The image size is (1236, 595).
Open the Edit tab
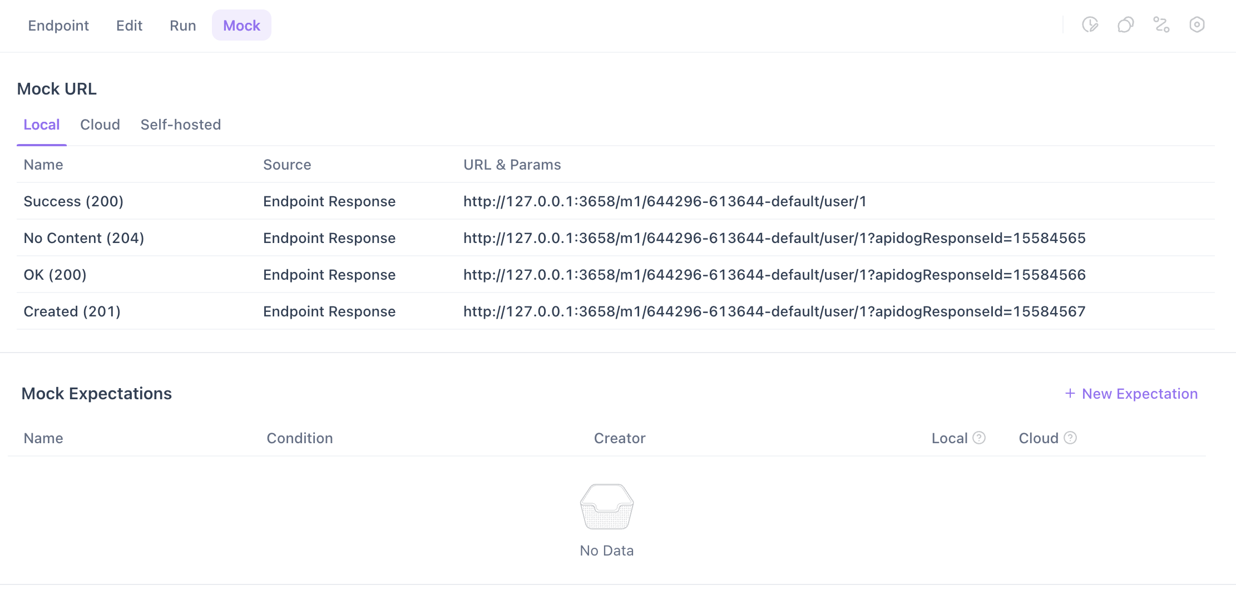pyautogui.click(x=129, y=26)
